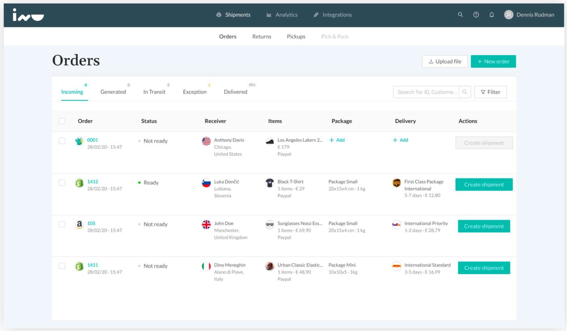Check the box for order 0001
Viewport: 567px width, 331px height.
[x=62, y=141]
